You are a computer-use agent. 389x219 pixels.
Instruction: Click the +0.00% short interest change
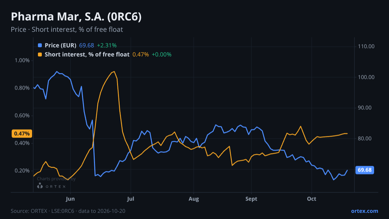click(x=161, y=55)
